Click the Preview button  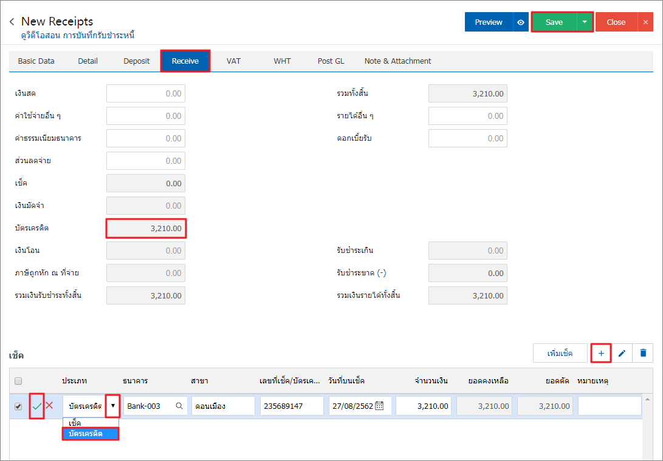[489, 22]
